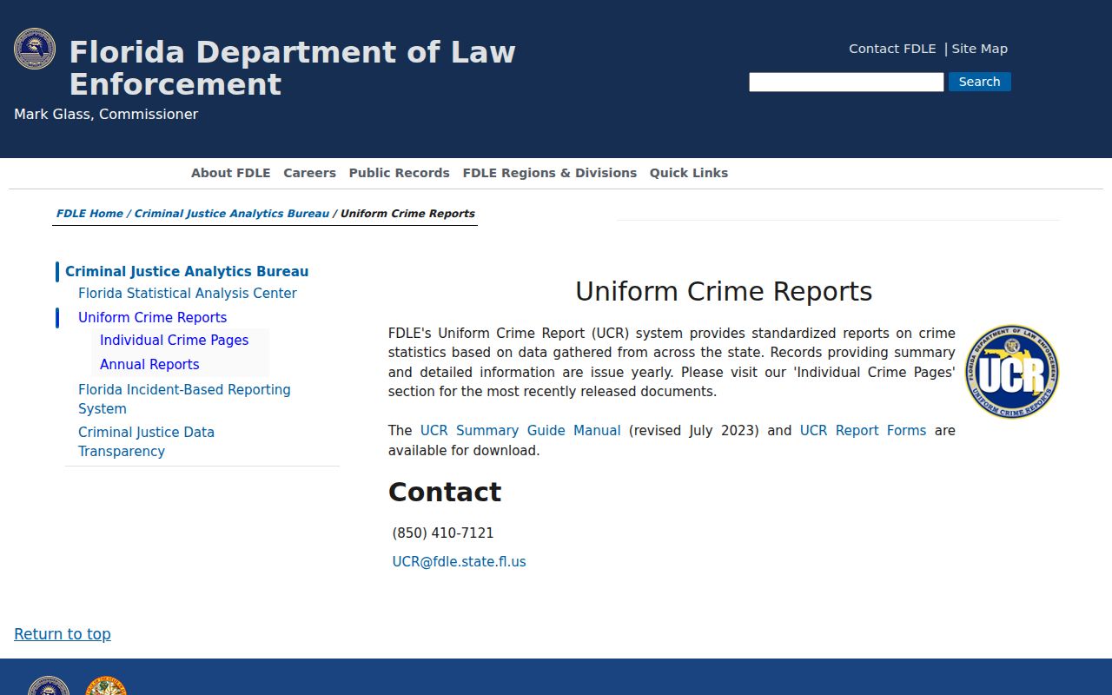Open Criminal Justice Analytics Bureau breadcrumb
Screen dimensions: 1112x695
[x=232, y=214]
